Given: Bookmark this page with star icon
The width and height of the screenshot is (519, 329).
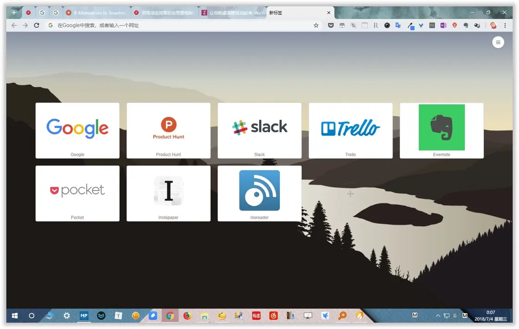Looking at the screenshot, I should [x=316, y=25].
